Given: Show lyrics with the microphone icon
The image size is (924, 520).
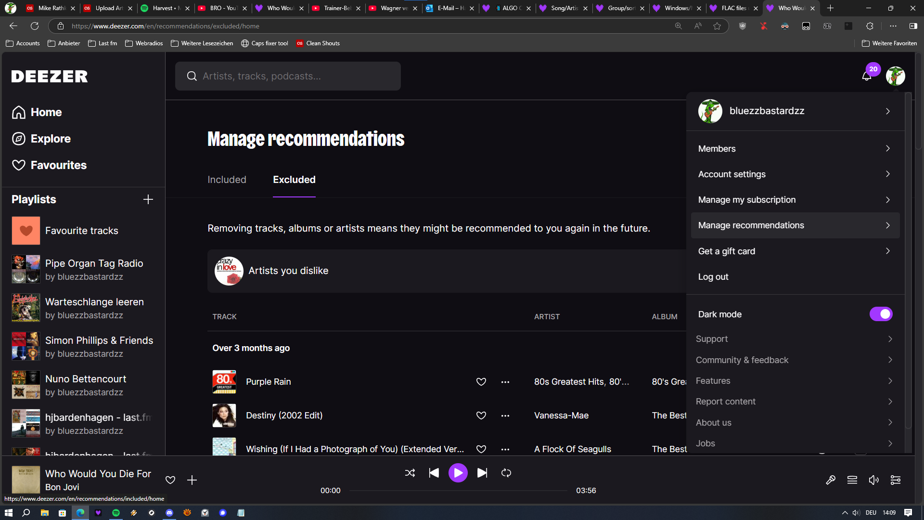Looking at the screenshot, I should pyautogui.click(x=831, y=480).
